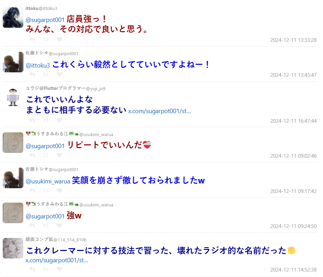Retweet the リピートでいいんだ tweet
This screenshot has width=323, height=277.
(x=46, y=155)
